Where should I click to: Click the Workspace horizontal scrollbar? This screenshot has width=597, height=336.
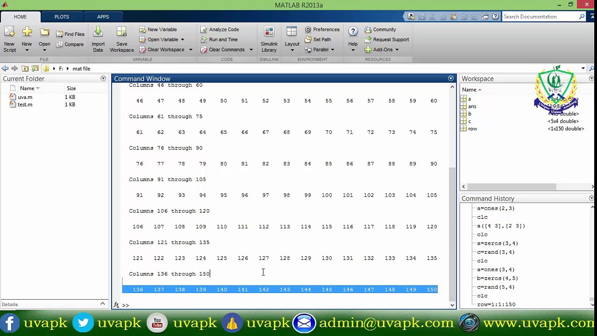pyautogui.click(x=511, y=187)
